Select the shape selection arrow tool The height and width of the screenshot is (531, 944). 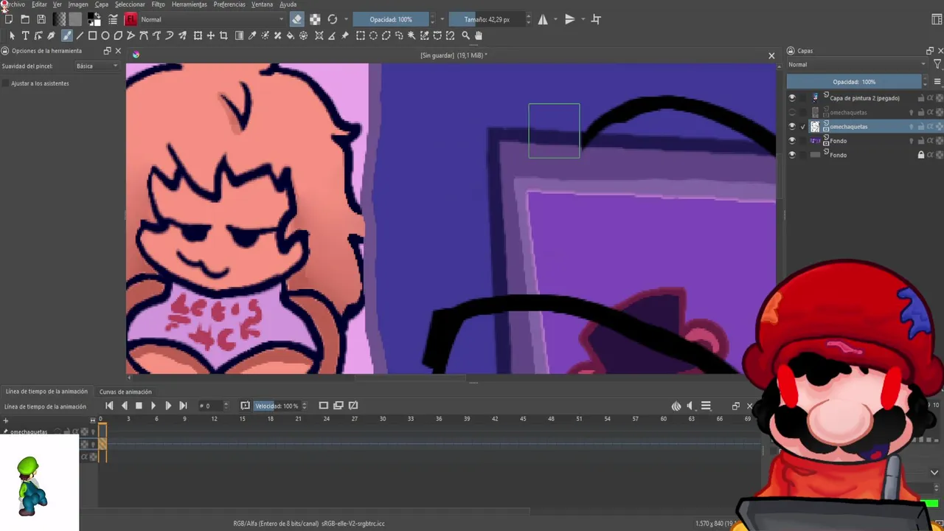point(12,35)
